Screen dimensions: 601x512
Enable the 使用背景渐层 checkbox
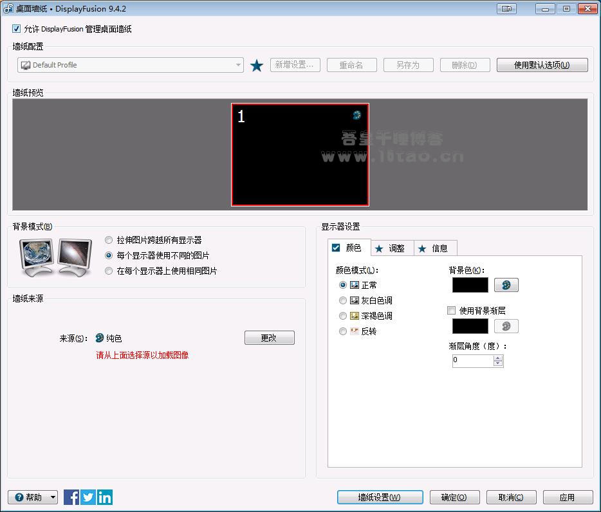click(x=452, y=311)
